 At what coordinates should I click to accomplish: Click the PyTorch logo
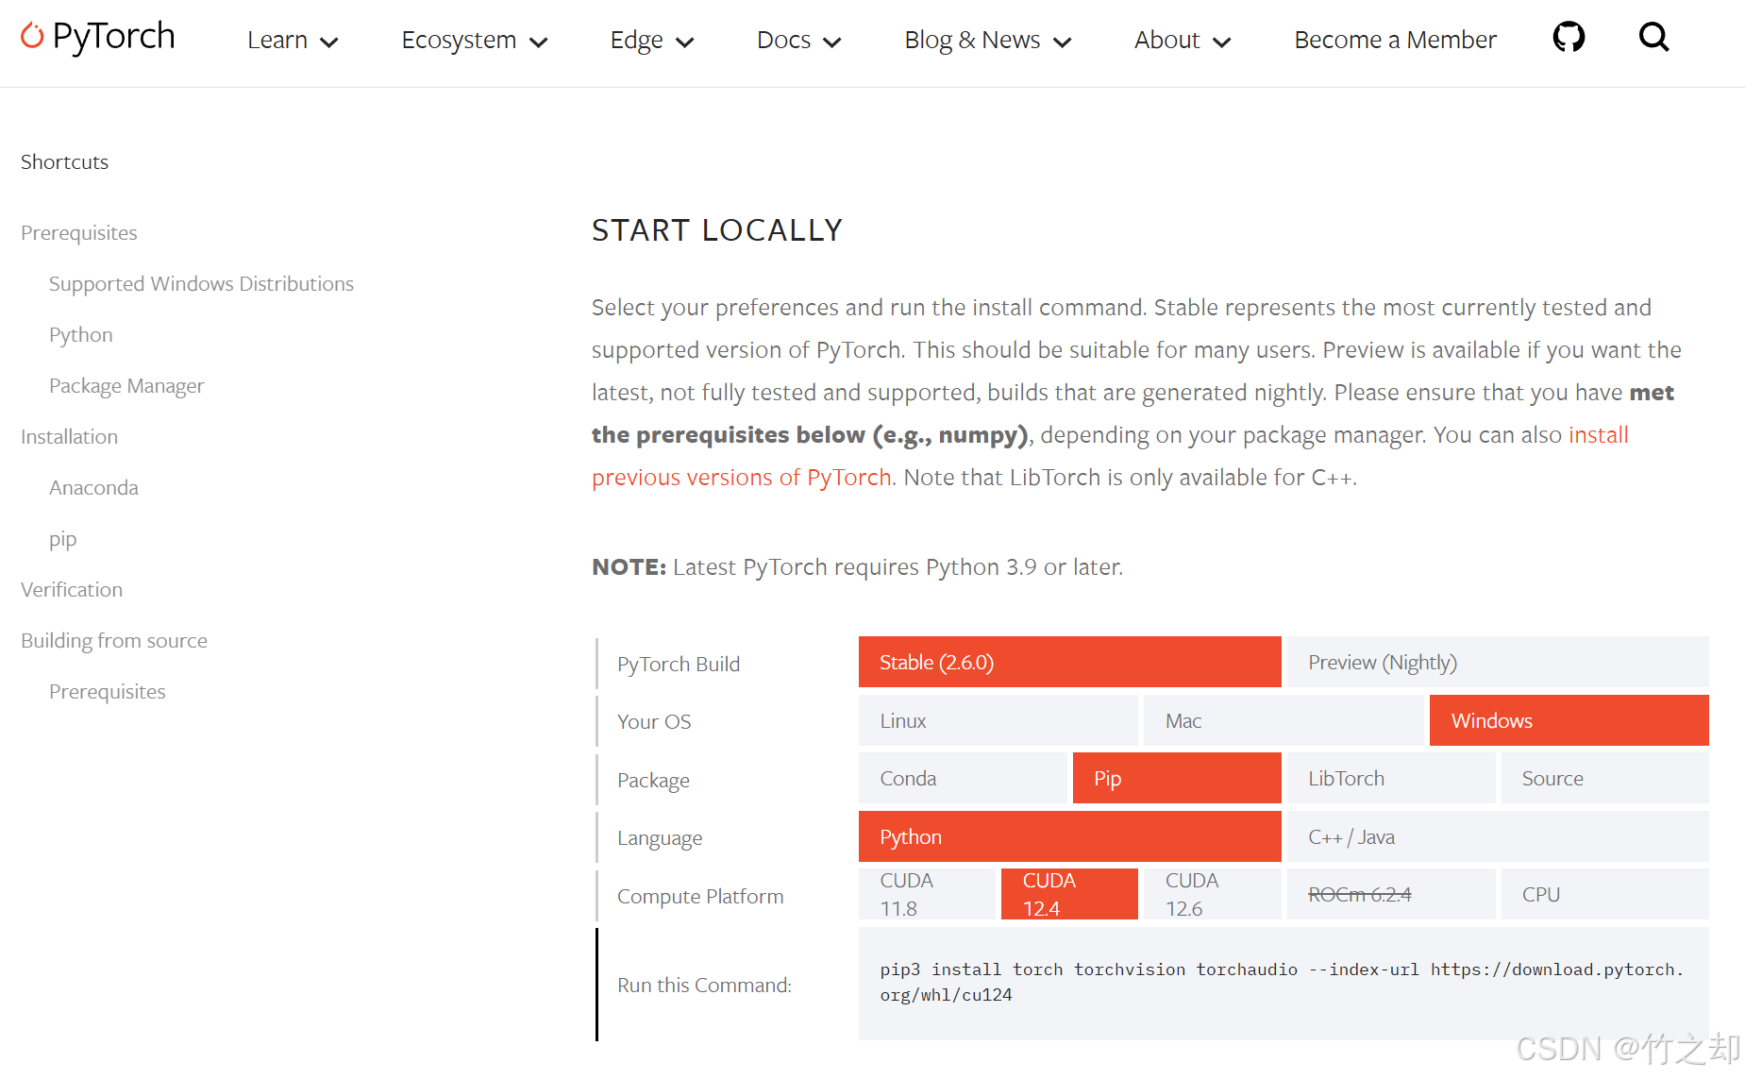(97, 37)
